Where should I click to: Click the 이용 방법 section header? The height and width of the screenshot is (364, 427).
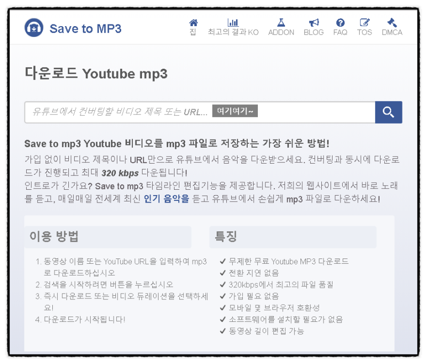coord(108,237)
